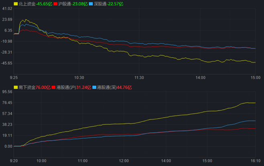Click the 9:25 start time label

tap(14, 77)
